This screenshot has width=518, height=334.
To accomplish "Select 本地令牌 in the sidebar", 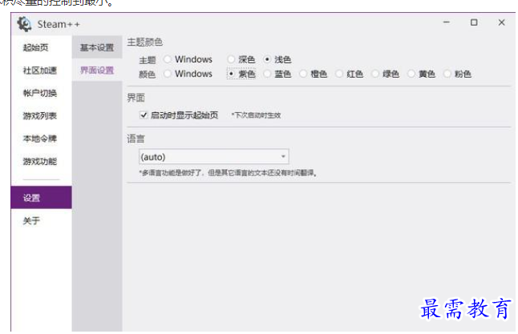I will point(40,139).
